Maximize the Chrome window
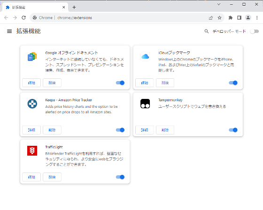This screenshot has width=263, height=210. 244,4
